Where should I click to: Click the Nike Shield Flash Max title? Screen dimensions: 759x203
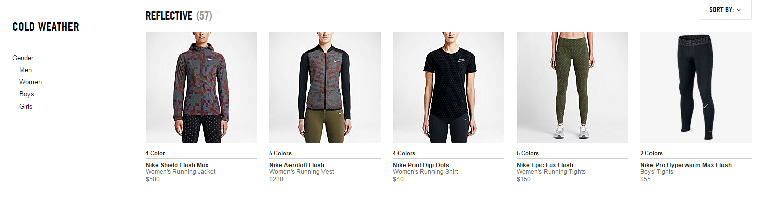click(177, 165)
